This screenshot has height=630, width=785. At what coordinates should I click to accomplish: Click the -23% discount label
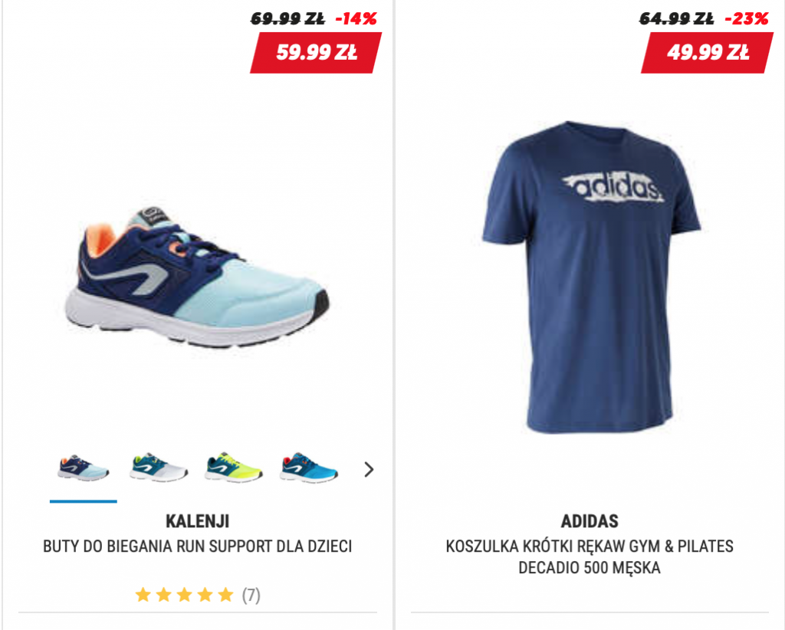(747, 19)
